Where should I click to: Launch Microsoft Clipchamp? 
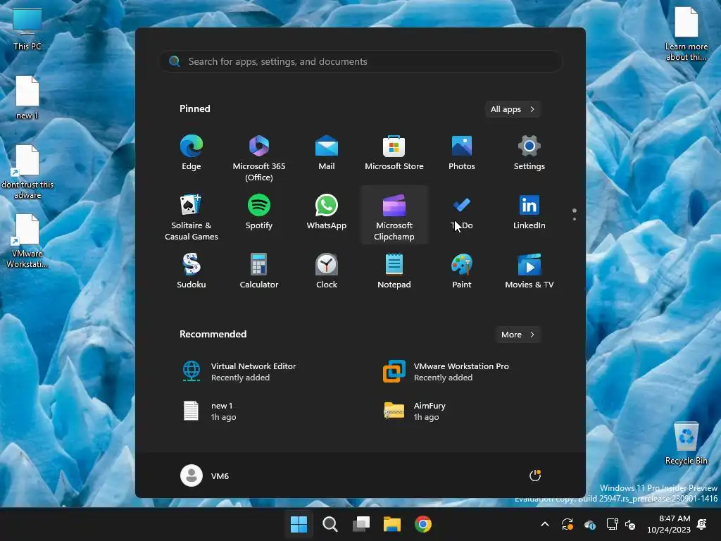click(x=394, y=216)
